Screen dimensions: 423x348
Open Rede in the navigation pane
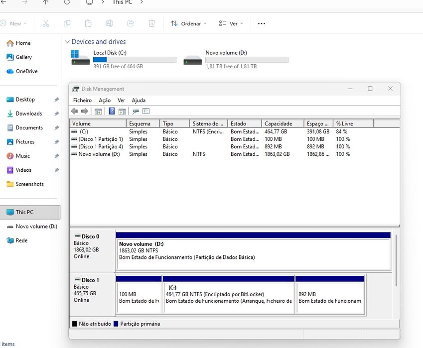click(17, 240)
